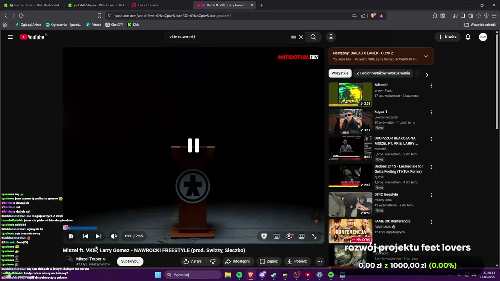This screenshot has height=281, width=500.
Task: Pause the video from the player bar
Action: click(x=71, y=236)
